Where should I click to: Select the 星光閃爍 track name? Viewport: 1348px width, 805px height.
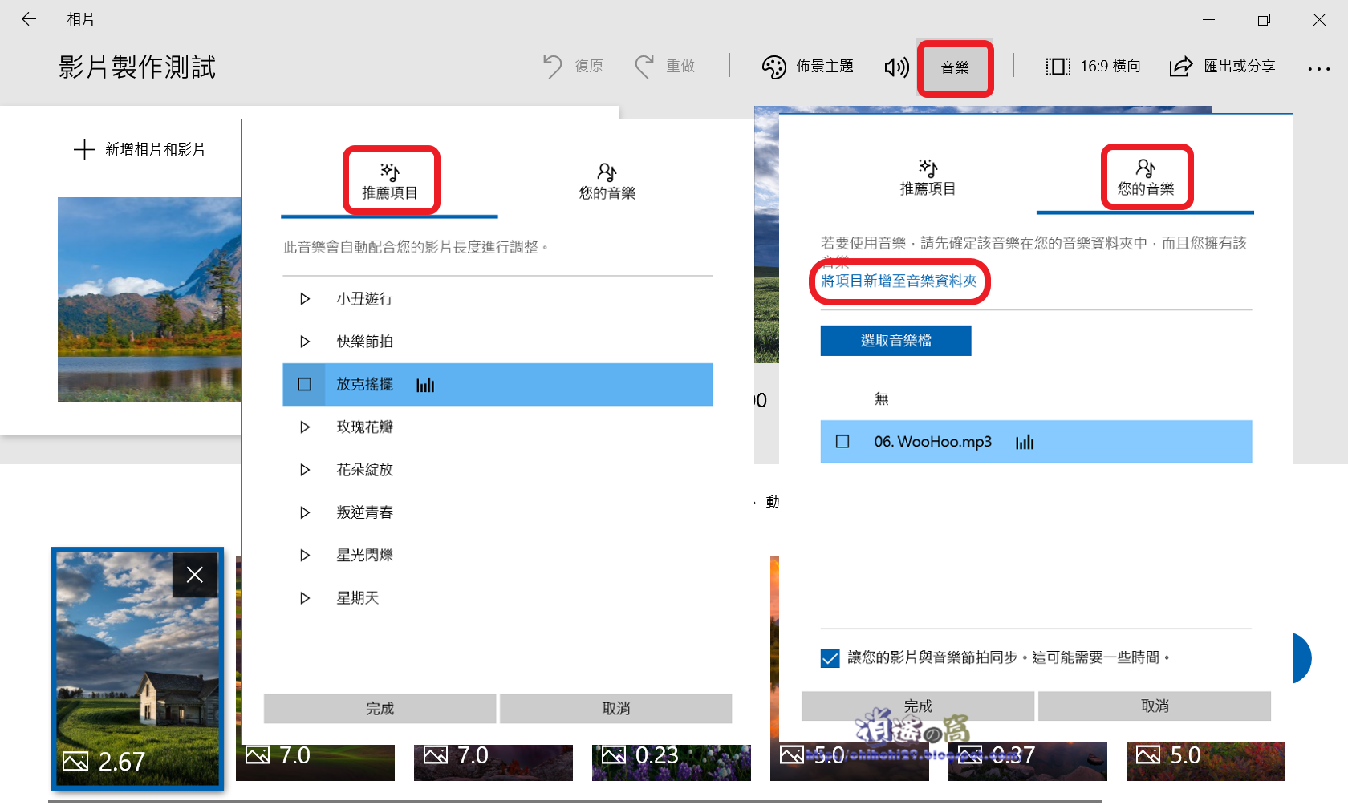click(364, 555)
